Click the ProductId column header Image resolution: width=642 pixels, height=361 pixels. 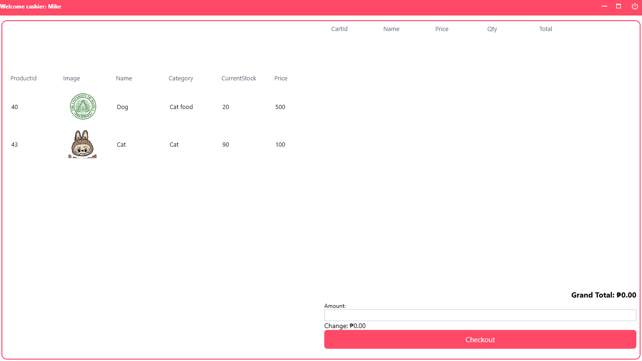coord(23,78)
